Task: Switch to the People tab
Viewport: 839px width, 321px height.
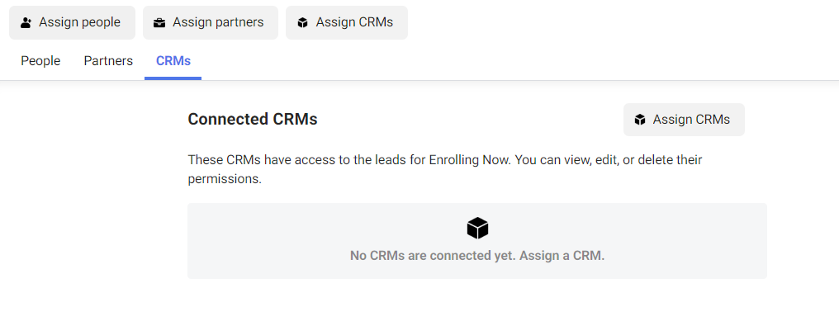Action: pyautogui.click(x=40, y=61)
